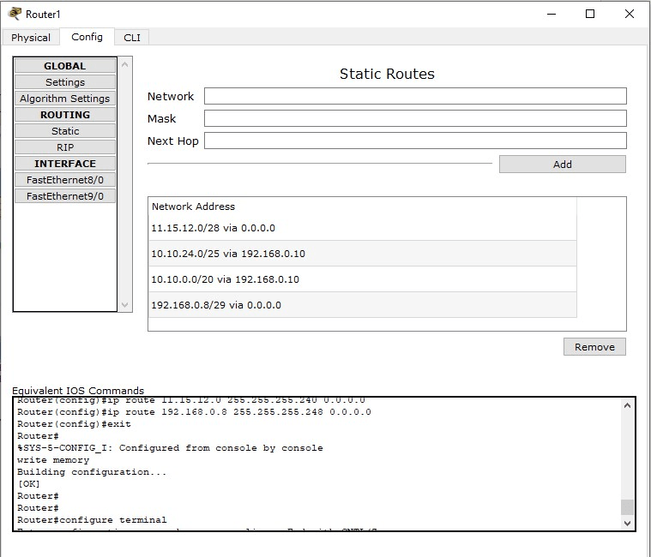Configure FastEthernet8/0 interface
Viewport: 651px width, 557px height.
click(x=65, y=180)
